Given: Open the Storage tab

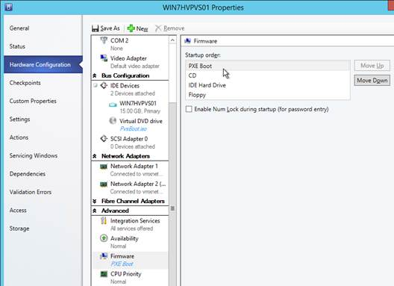Looking at the screenshot, I should (19, 229).
